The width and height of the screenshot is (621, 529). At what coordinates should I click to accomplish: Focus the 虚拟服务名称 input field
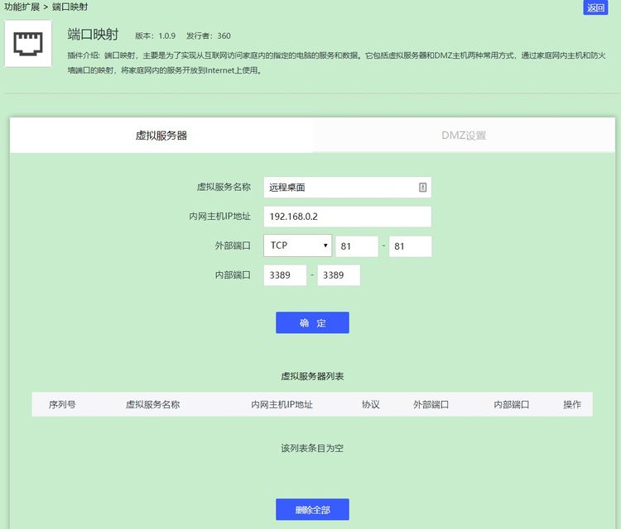tap(347, 188)
